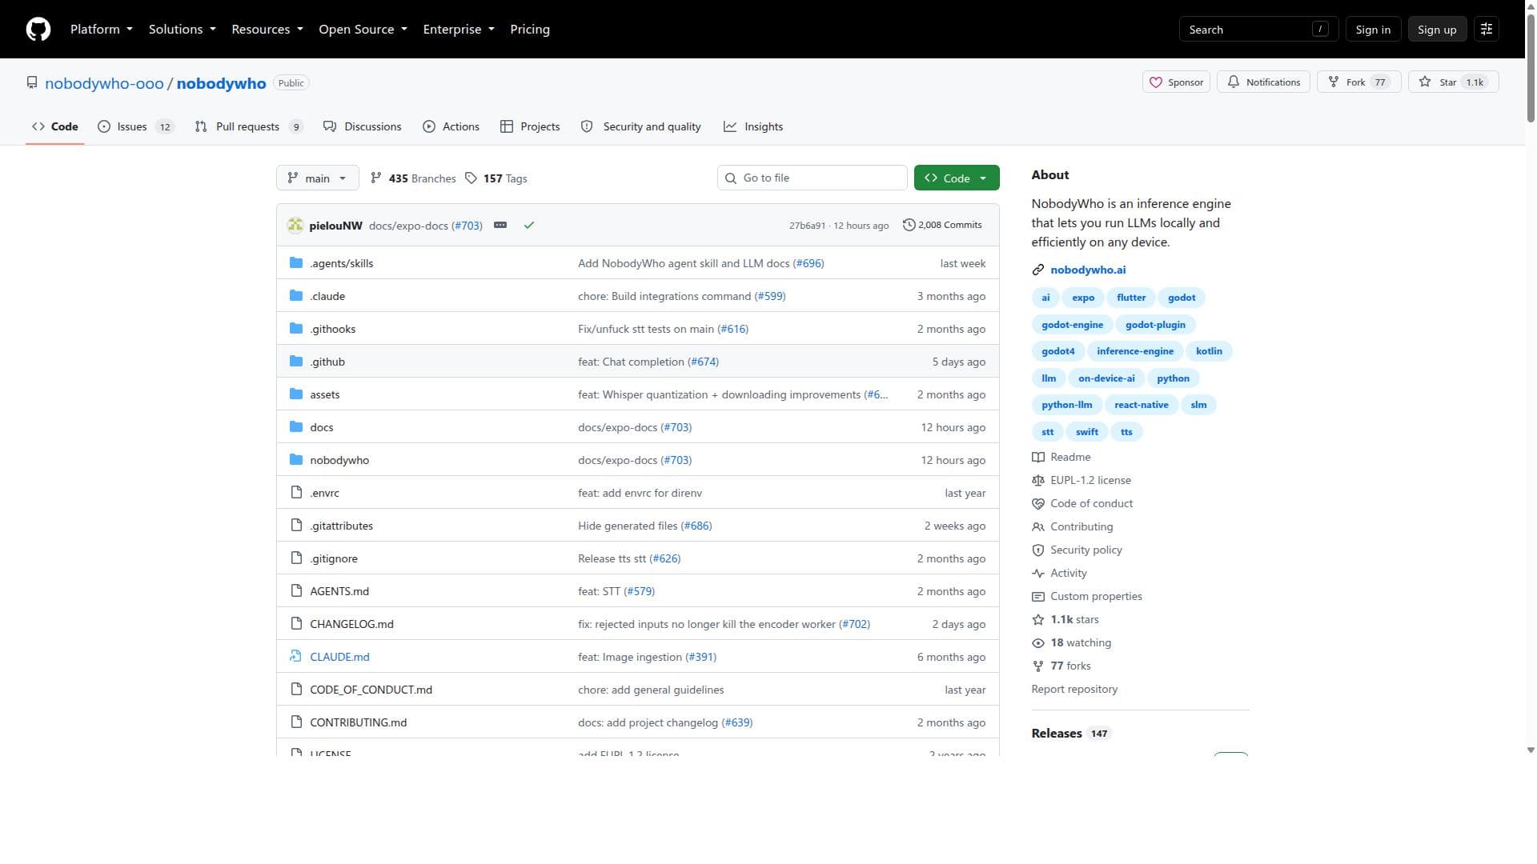Viewport: 1537px width, 864px height.
Task: Open the Resources dropdown menu
Action: pyautogui.click(x=267, y=30)
